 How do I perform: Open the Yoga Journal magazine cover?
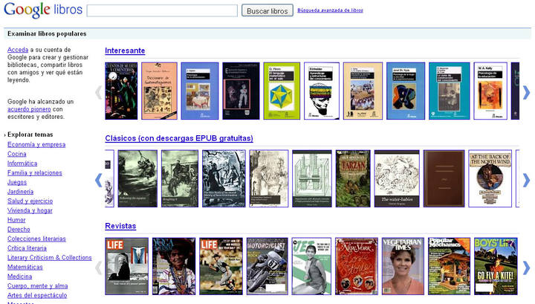(x=174, y=266)
